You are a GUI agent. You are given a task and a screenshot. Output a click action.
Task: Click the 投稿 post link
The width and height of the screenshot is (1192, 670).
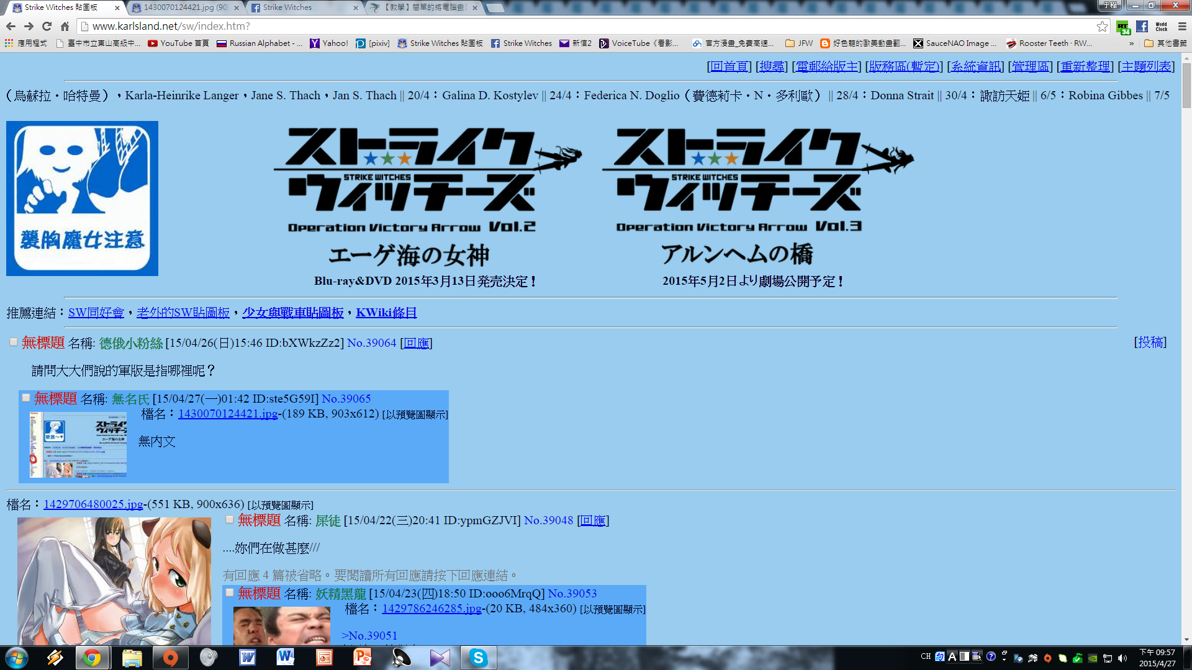tap(1150, 342)
